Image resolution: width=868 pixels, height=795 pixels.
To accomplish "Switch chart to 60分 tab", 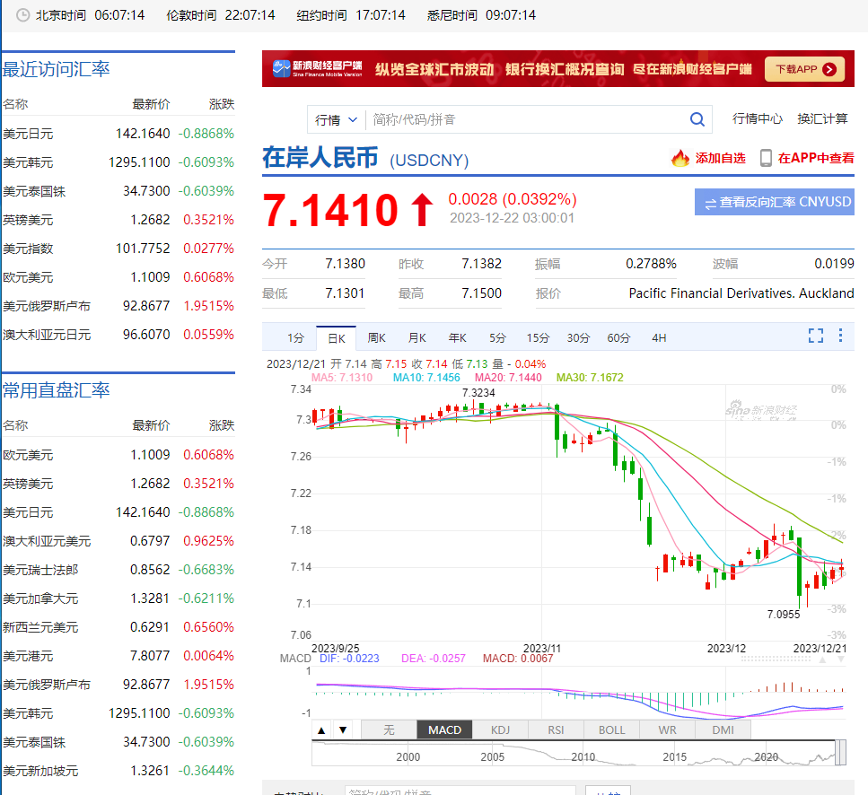I will tap(618, 338).
